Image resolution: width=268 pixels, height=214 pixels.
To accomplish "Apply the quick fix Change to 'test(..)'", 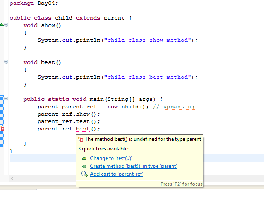I will pyautogui.click(x=111, y=158).
